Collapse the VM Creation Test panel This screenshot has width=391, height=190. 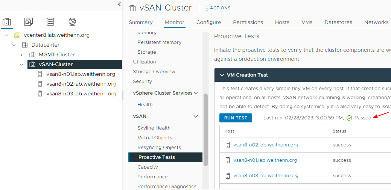(x=222, y=75)
